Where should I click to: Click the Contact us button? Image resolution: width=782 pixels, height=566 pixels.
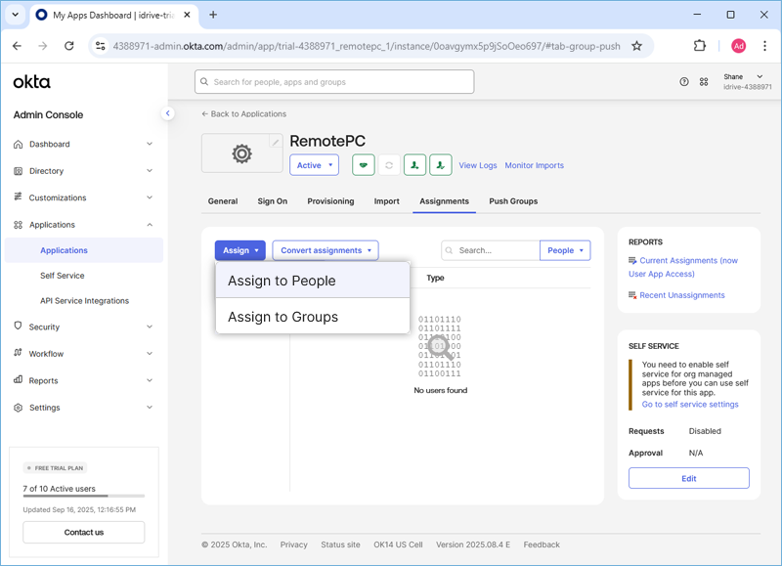(84, 532)
